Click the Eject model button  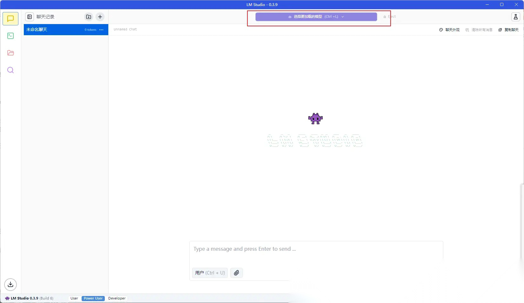coord(390,16)
